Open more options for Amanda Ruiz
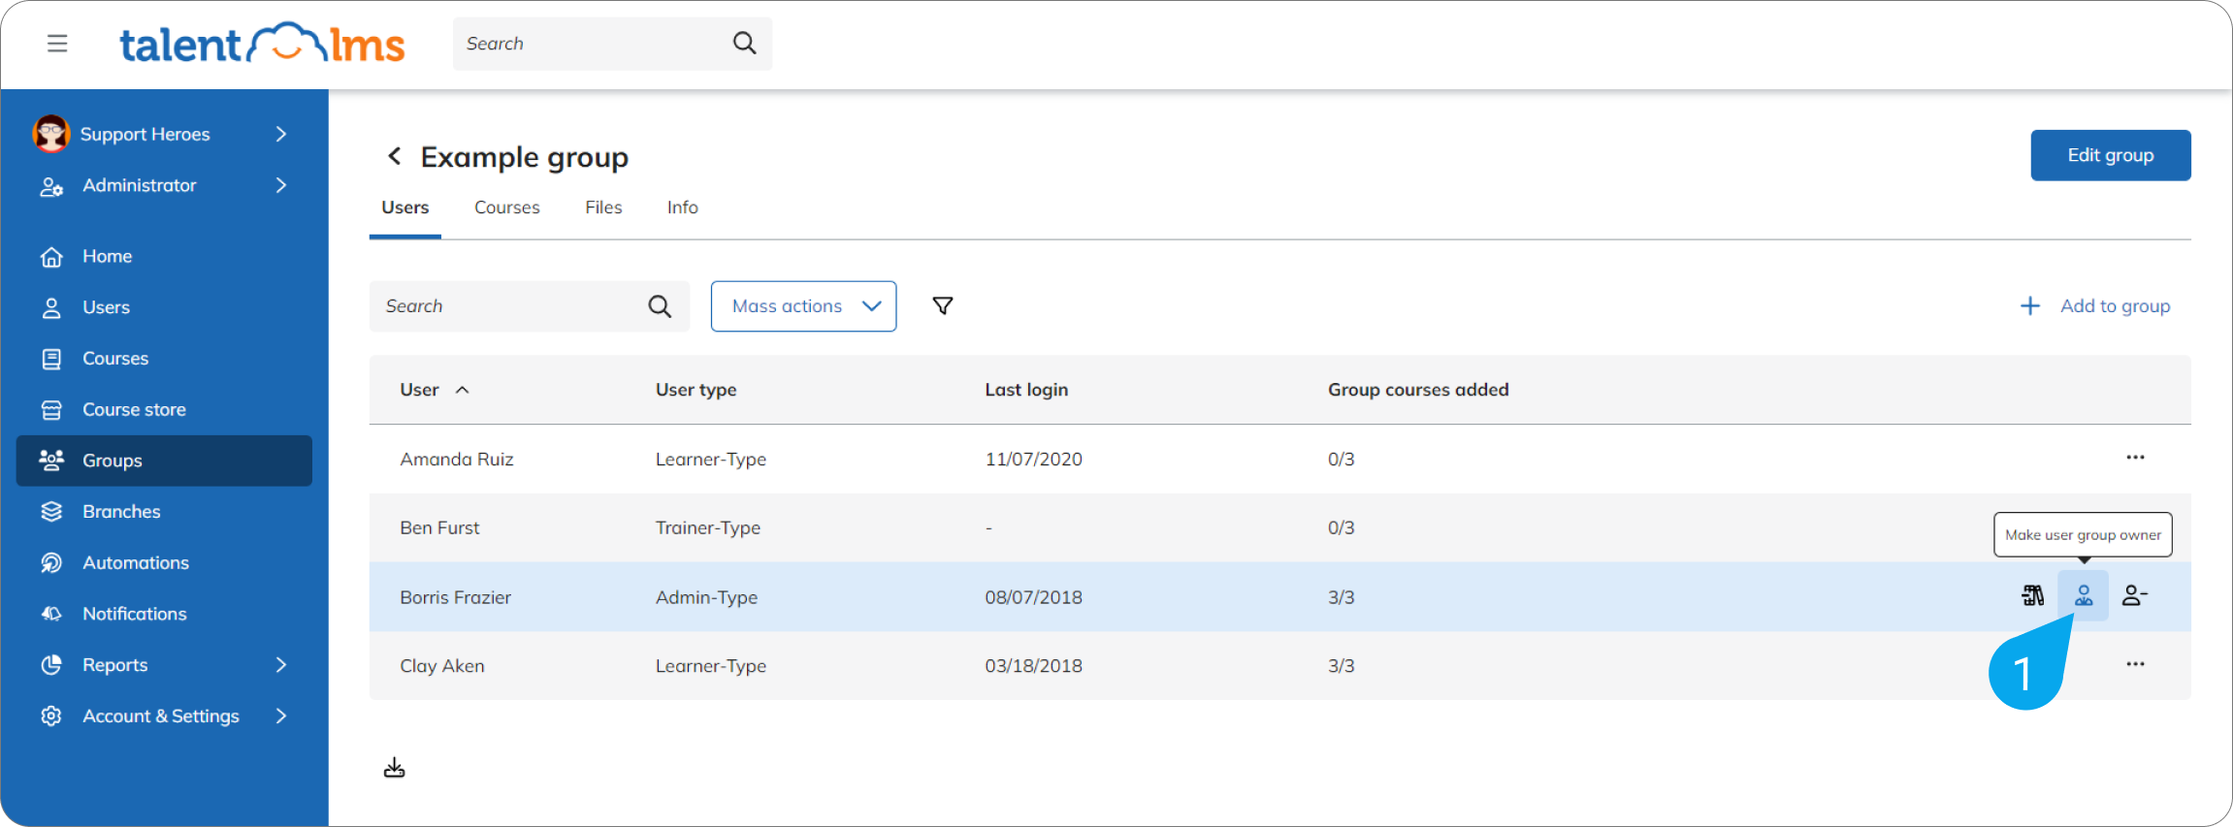Viewport: 2233px width, 827px height. 2135,458
